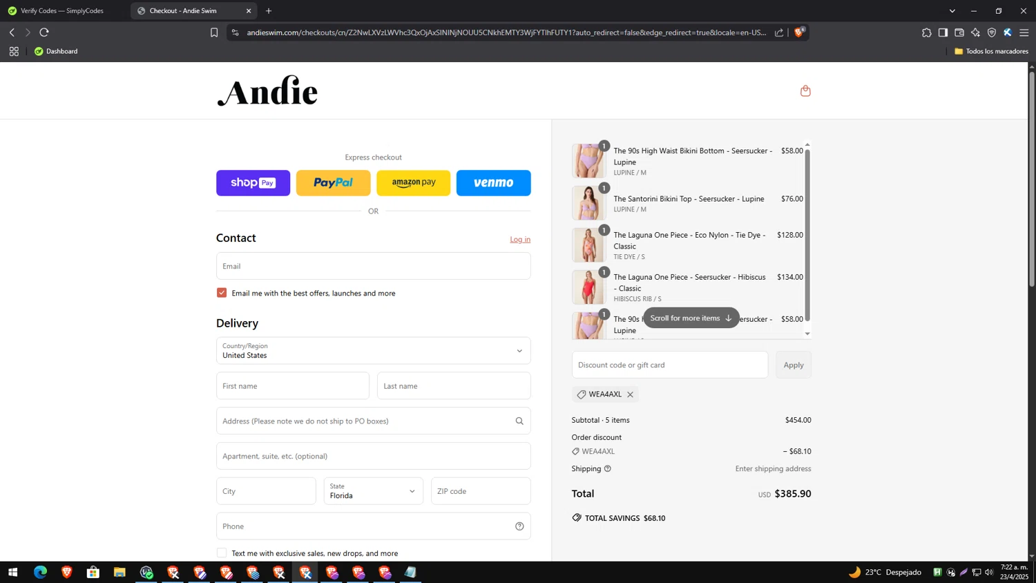
Task: Reload the page
Action: point(44,32)
